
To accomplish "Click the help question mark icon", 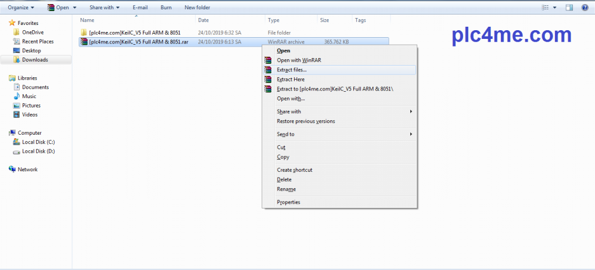I will (x=585, y=8).
